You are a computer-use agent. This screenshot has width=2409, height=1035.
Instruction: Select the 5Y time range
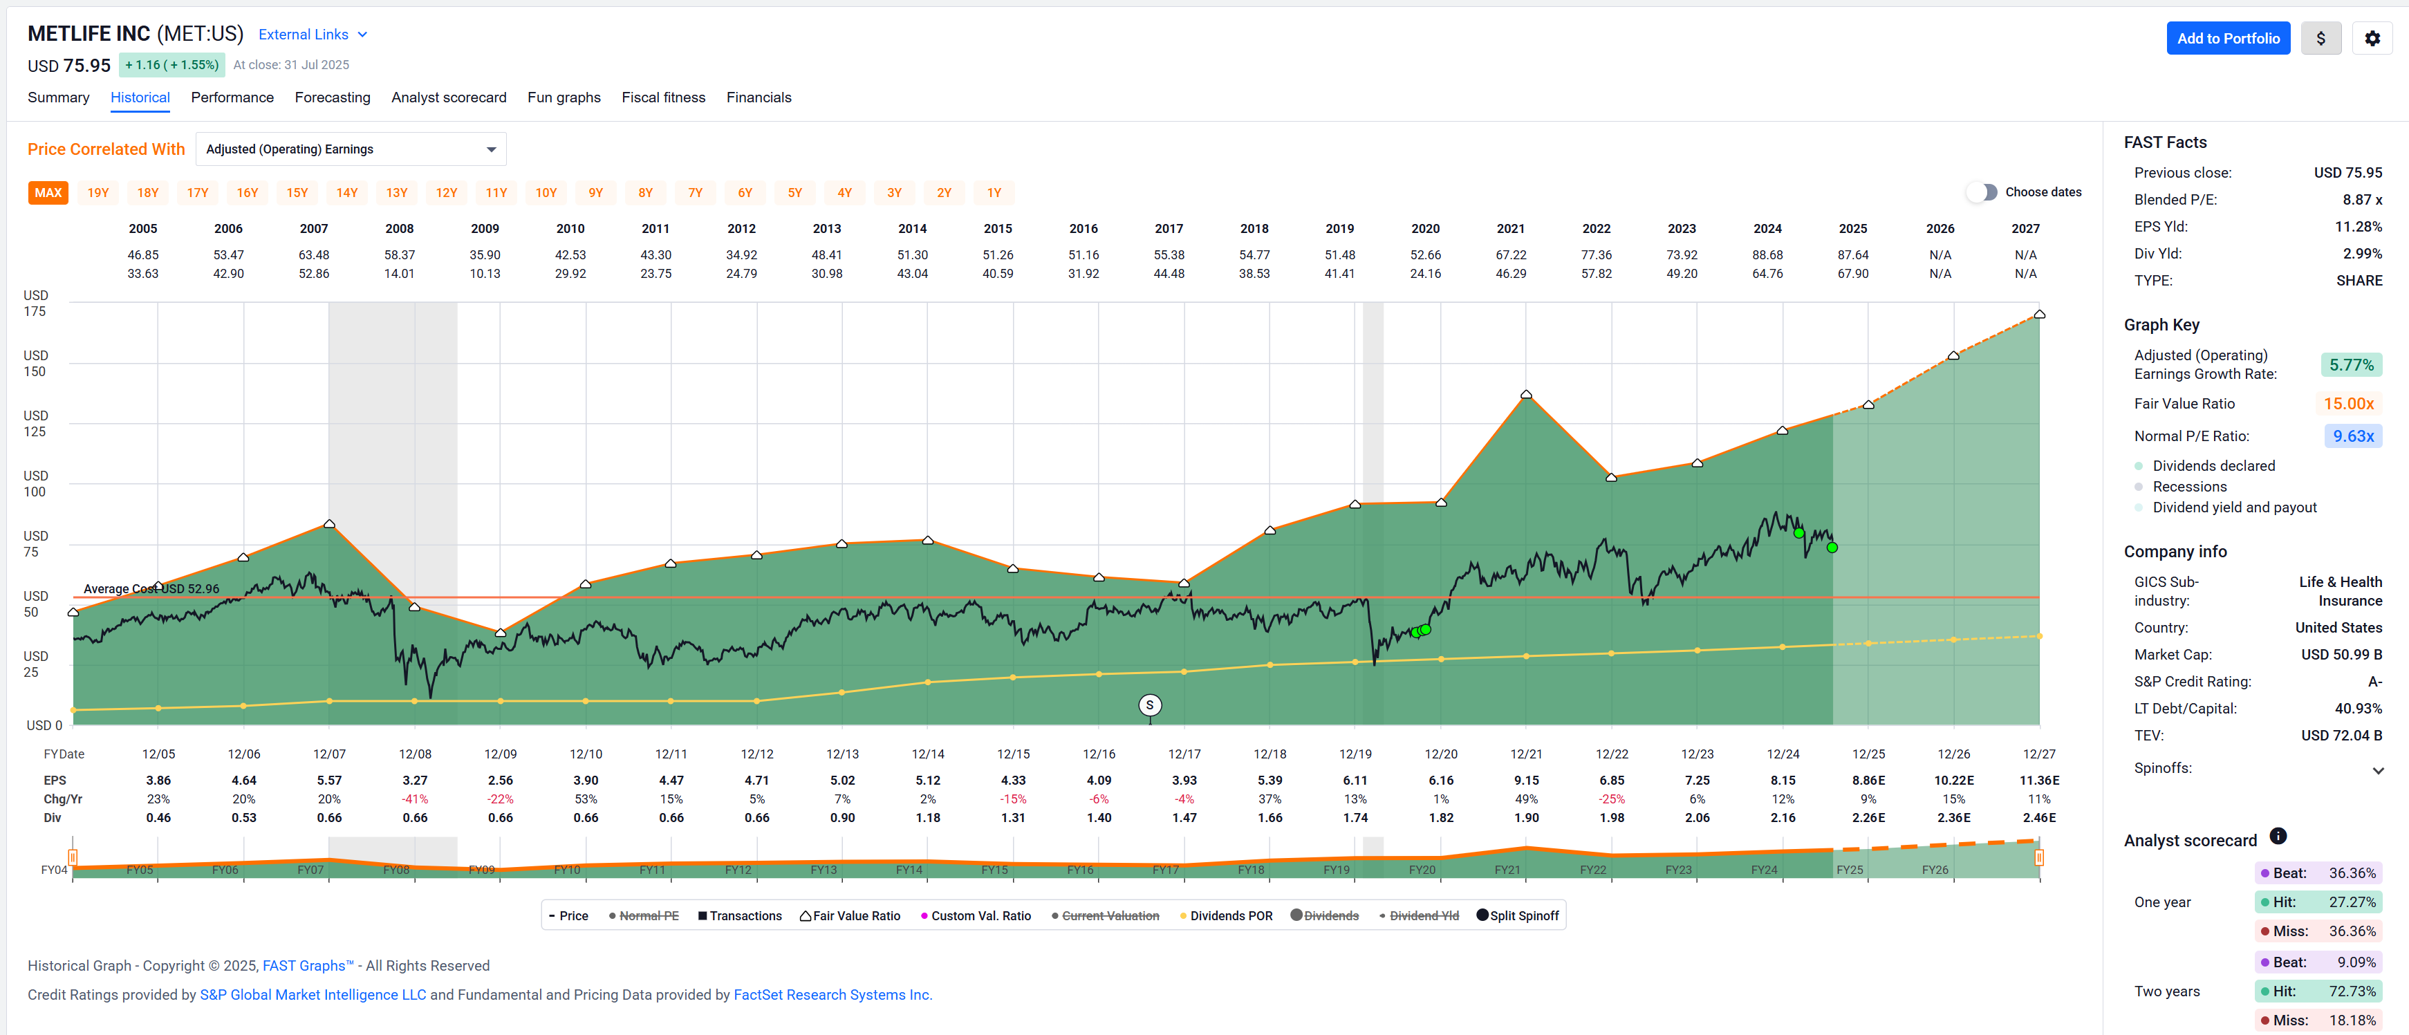[x=795, y=193]
